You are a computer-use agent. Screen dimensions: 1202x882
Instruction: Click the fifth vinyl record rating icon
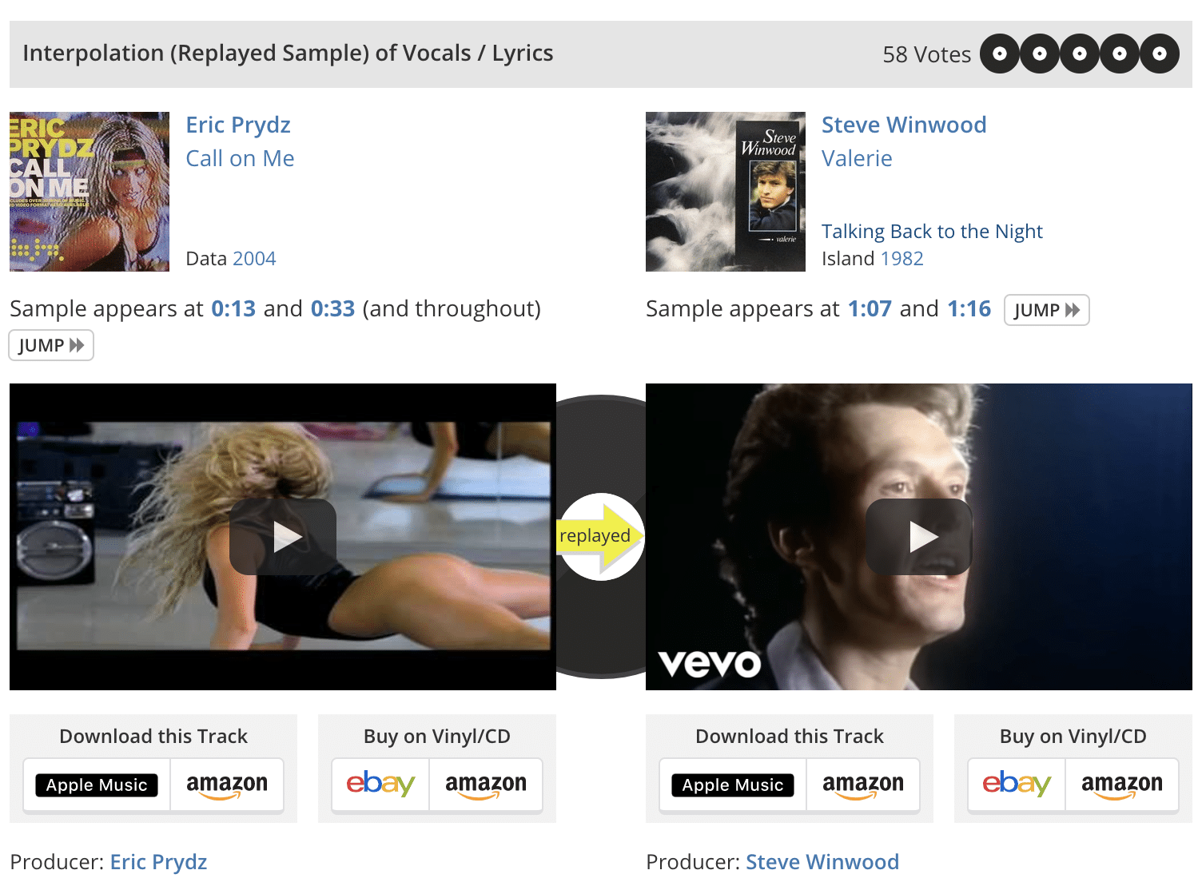click(1160, 54)
